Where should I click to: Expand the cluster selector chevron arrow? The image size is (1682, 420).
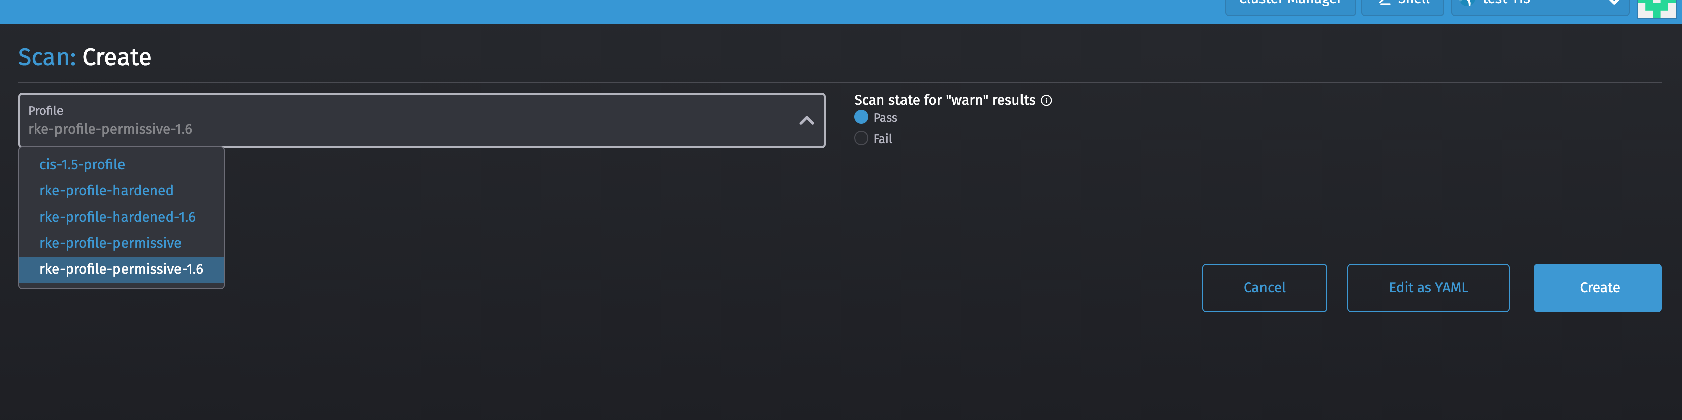pos(1614,3)
